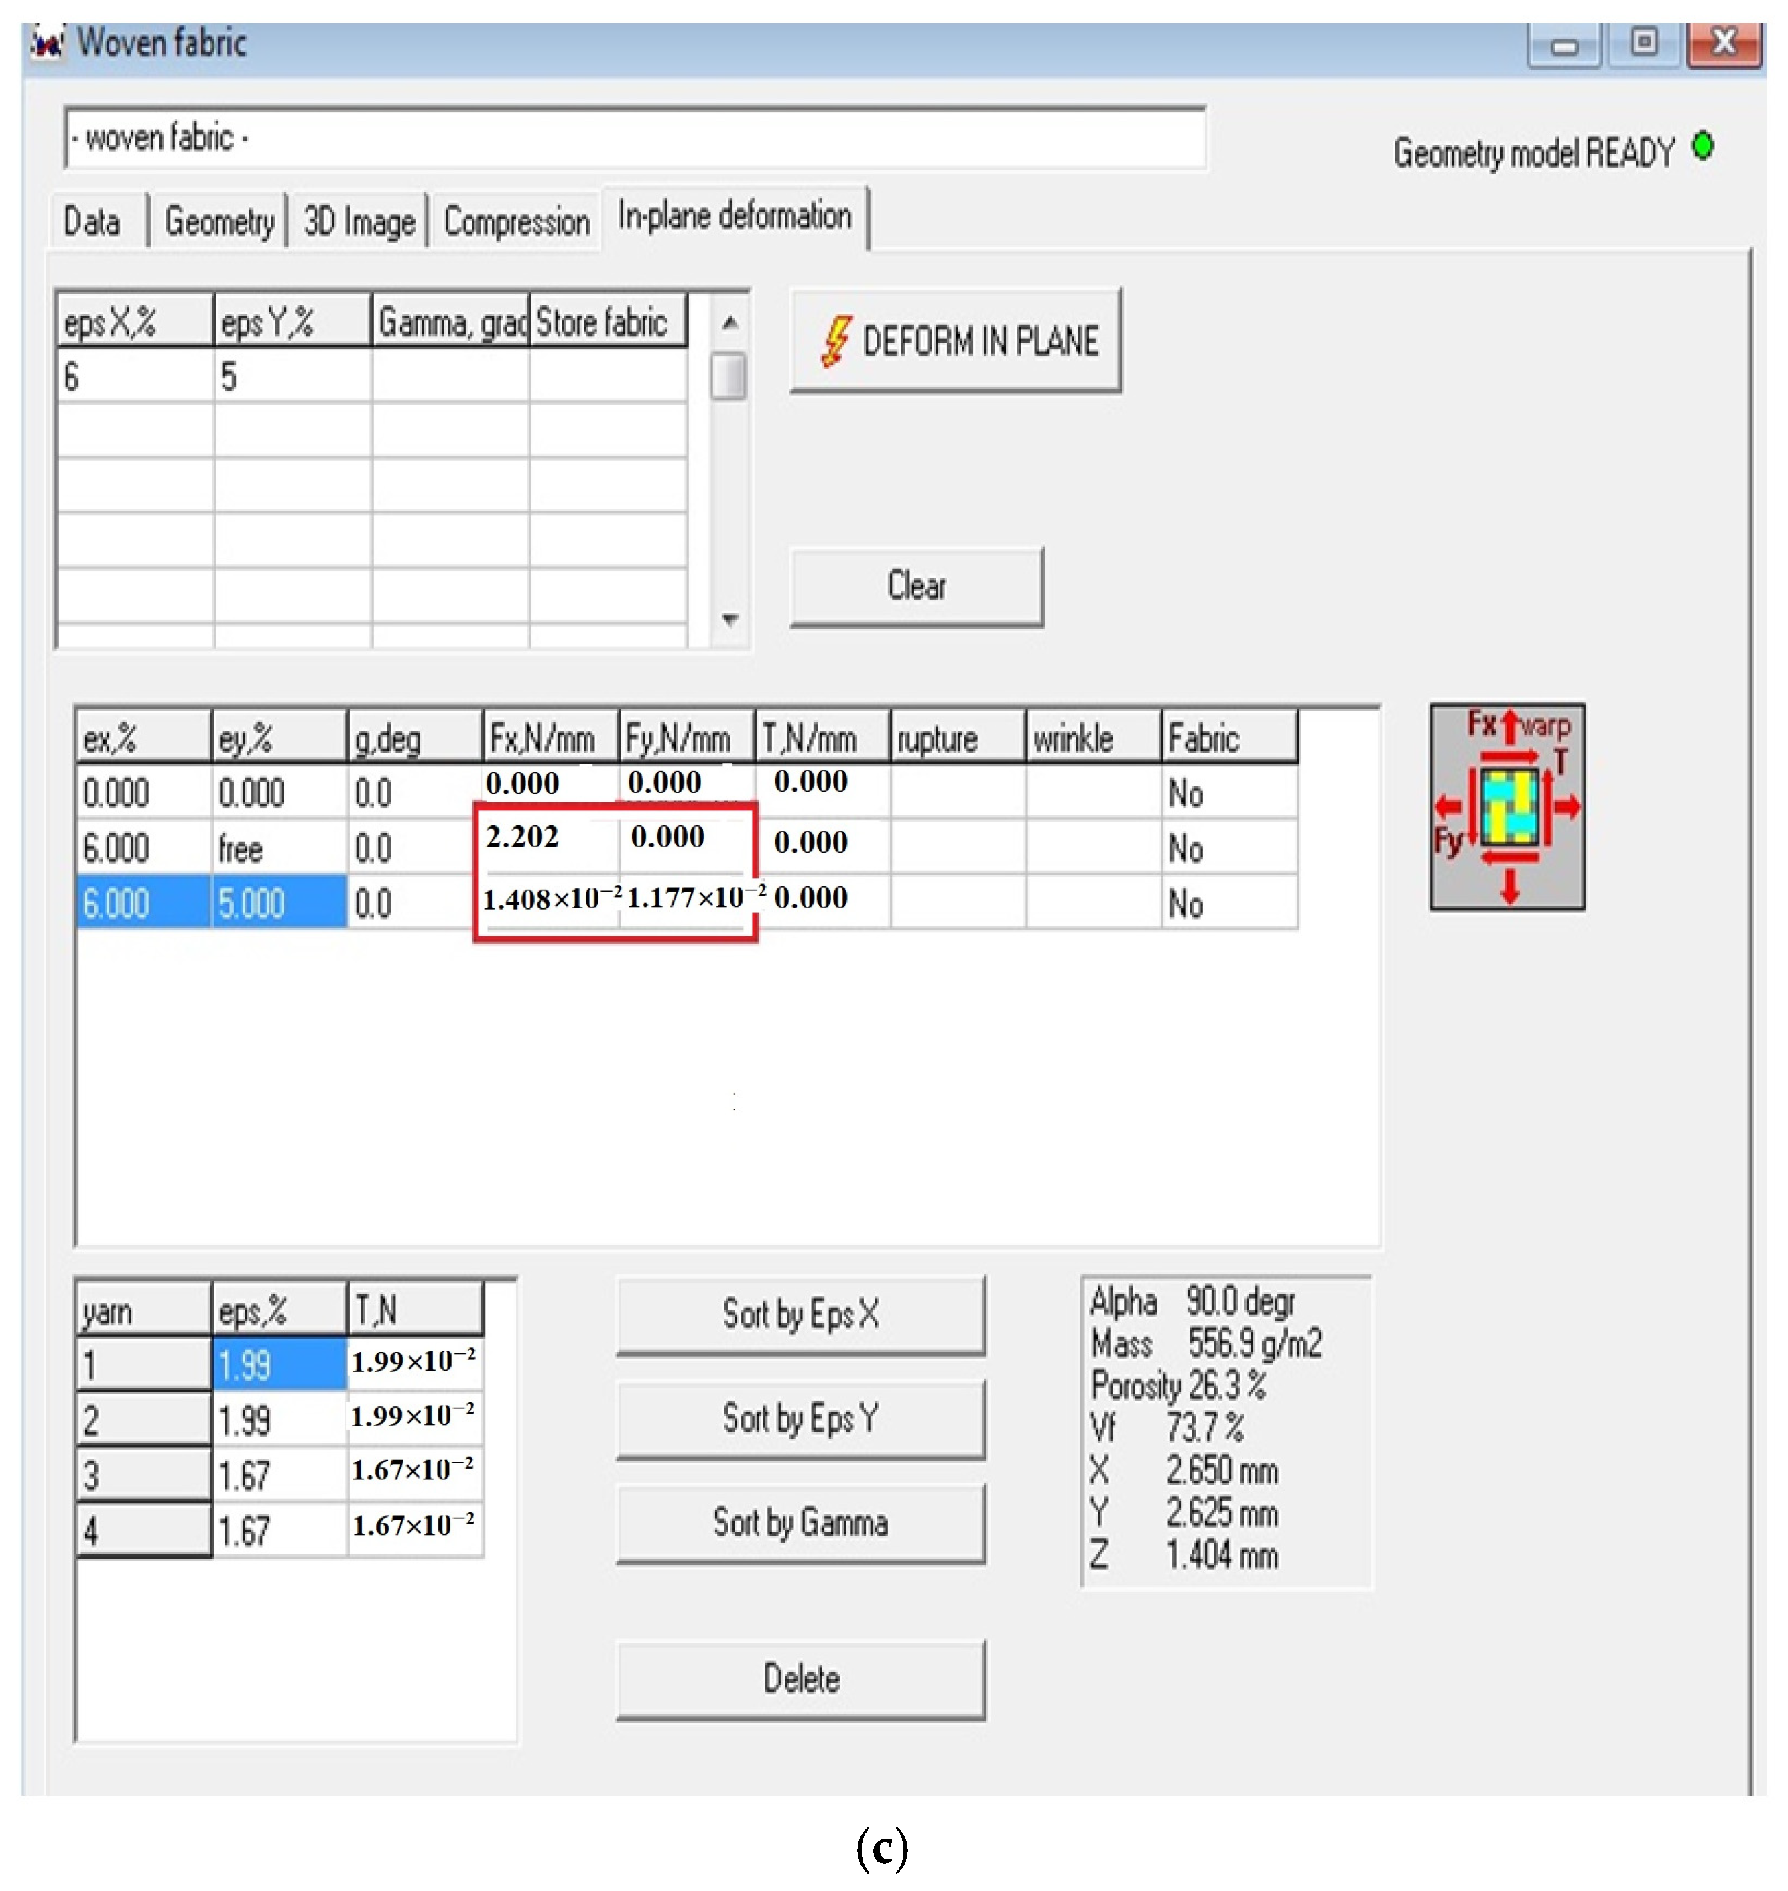Click the woven fabric name text field
The width and height of the screenshot is (1788, 1891).
[634, 139]
